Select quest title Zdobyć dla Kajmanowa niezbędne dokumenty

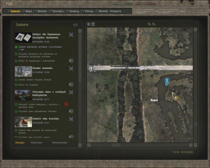[46, 36]
